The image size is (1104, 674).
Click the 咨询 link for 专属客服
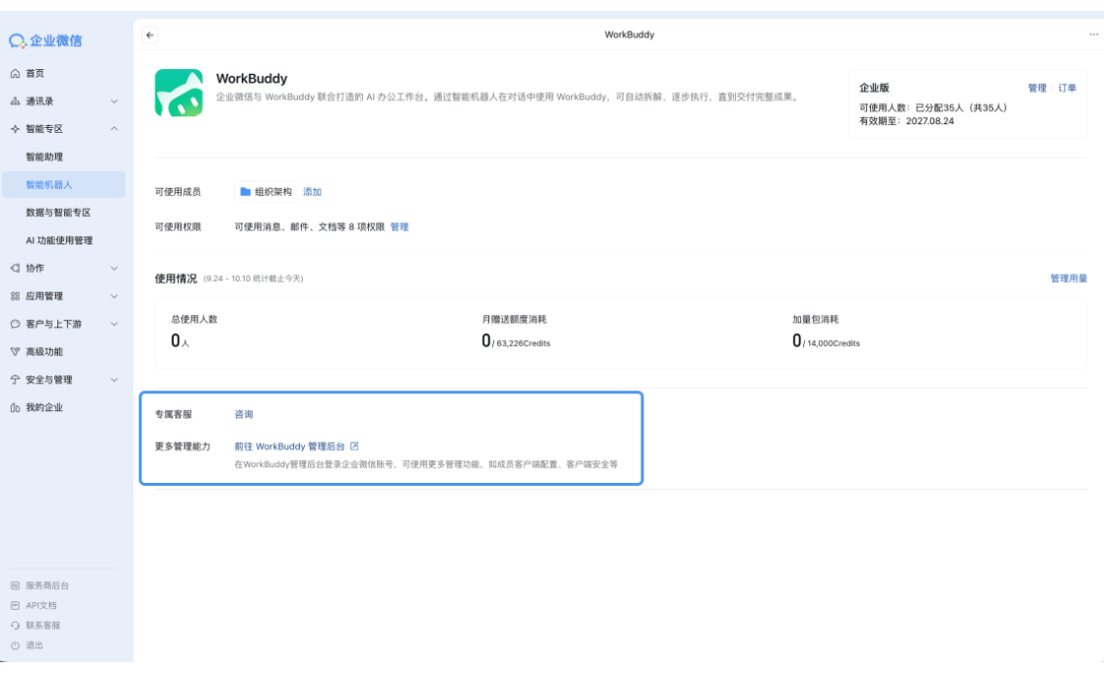tap(244, 415)
